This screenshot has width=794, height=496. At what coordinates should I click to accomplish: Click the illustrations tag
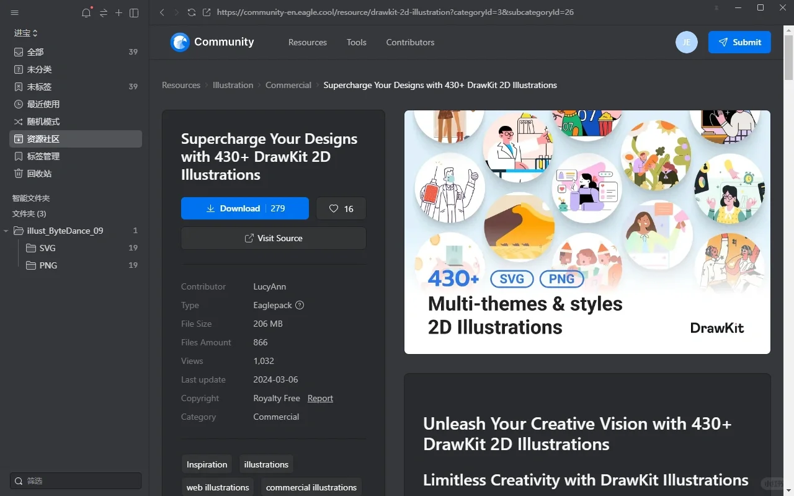click(x=266, y=464)
